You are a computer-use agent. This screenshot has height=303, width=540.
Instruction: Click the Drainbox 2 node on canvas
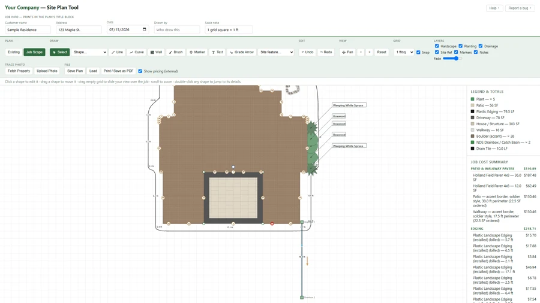tap(302, 298)
